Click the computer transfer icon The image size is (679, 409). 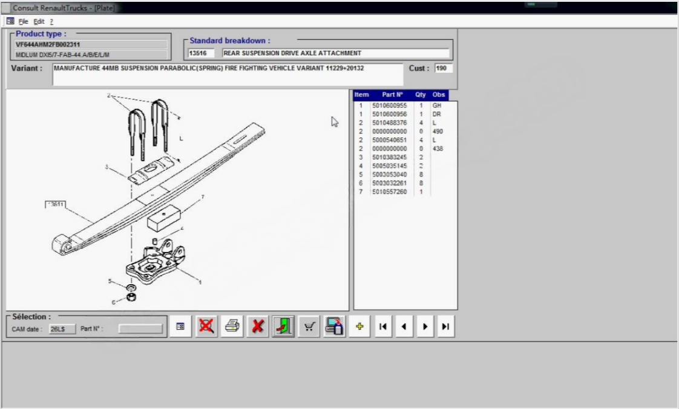[334, 326]
